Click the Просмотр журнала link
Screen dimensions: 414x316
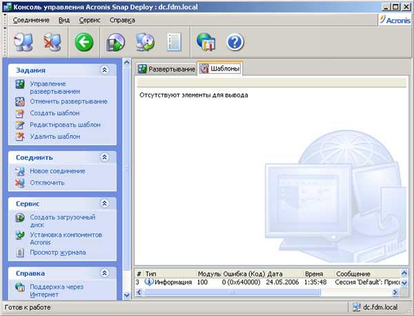pos(58,253)
